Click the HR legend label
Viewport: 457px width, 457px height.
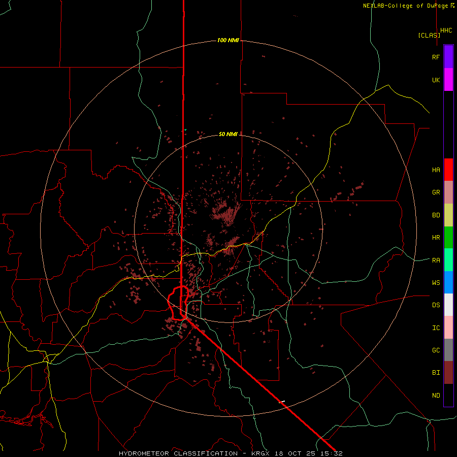coord(436,238)
